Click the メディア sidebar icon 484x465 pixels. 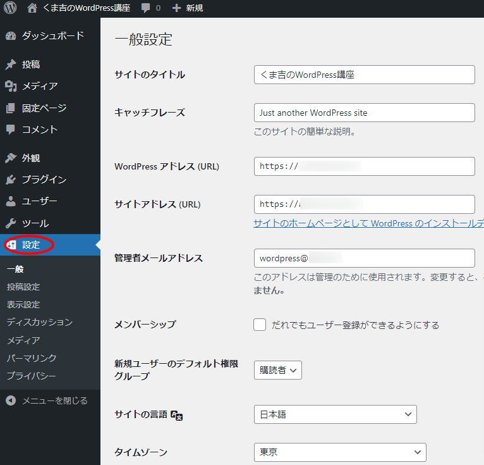pos(11,86)
